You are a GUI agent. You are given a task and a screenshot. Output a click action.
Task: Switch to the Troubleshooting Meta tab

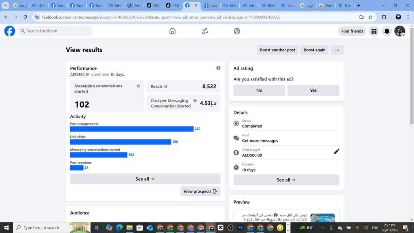(x=287, y=5)
